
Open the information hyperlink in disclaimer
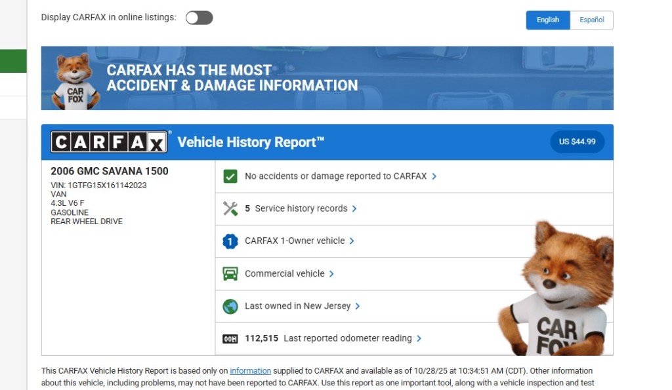[x=250, y=371]
